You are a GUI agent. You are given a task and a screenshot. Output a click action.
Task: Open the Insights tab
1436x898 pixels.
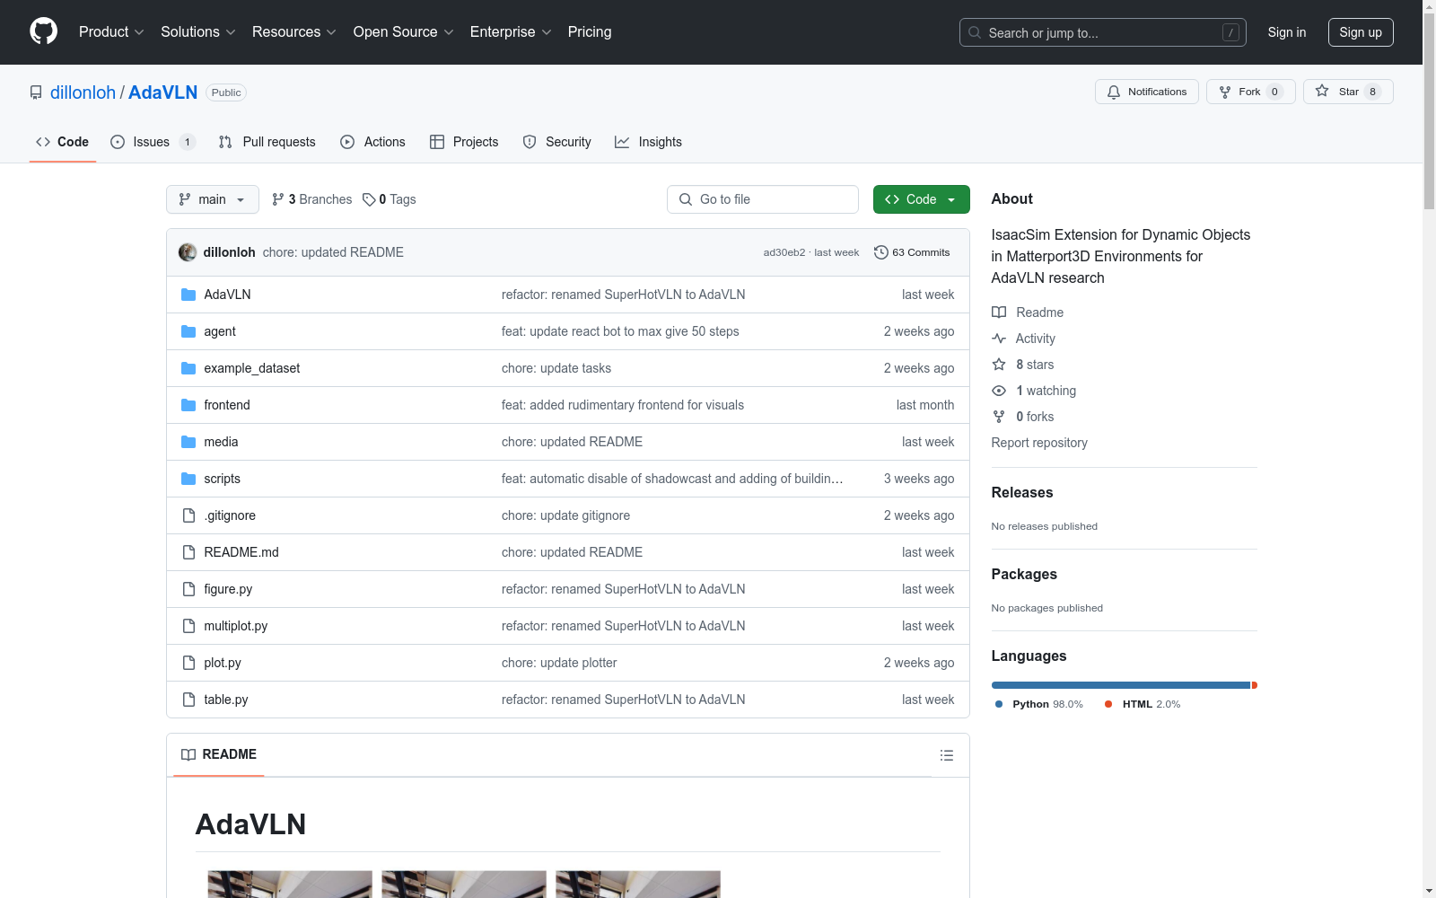[649, 142]
